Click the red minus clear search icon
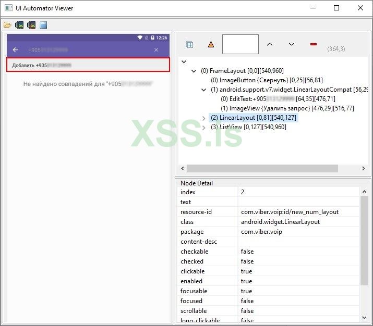 pos(314,44)
